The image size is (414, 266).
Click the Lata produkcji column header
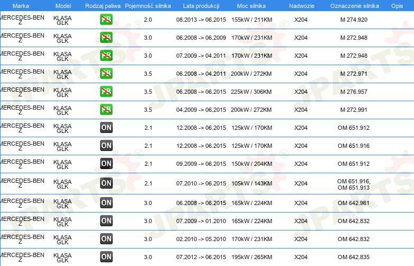[201, 6]
